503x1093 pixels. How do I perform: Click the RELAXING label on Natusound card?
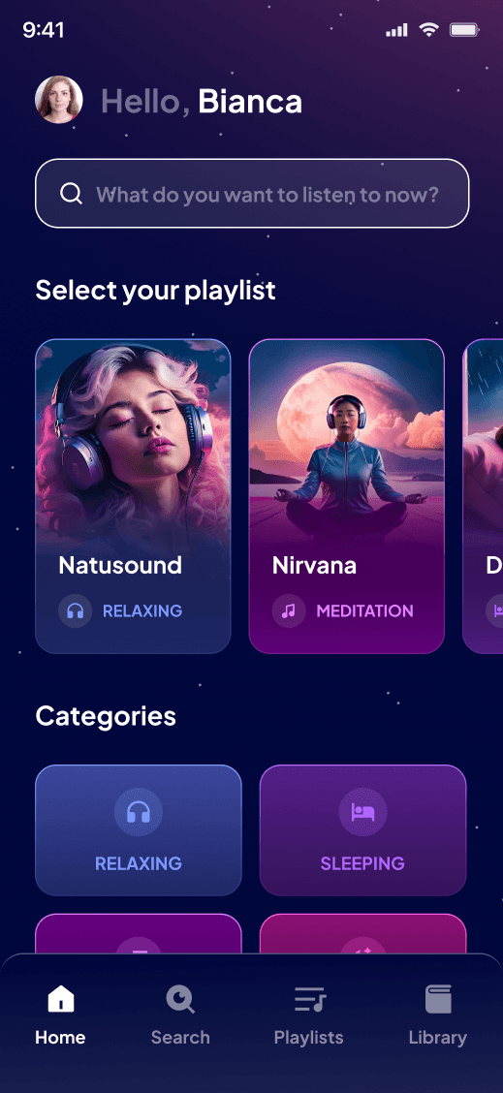[x=142, y=611]
